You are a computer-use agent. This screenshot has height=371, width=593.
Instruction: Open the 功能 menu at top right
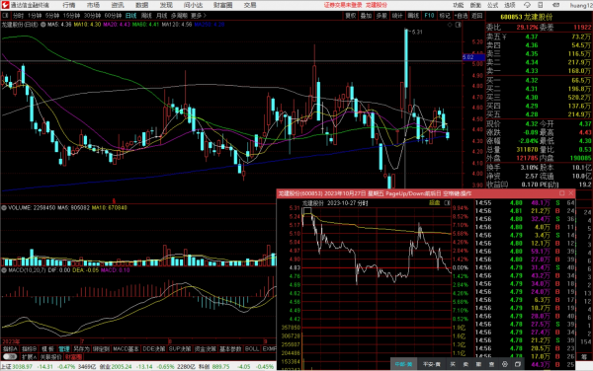[459, 5]
